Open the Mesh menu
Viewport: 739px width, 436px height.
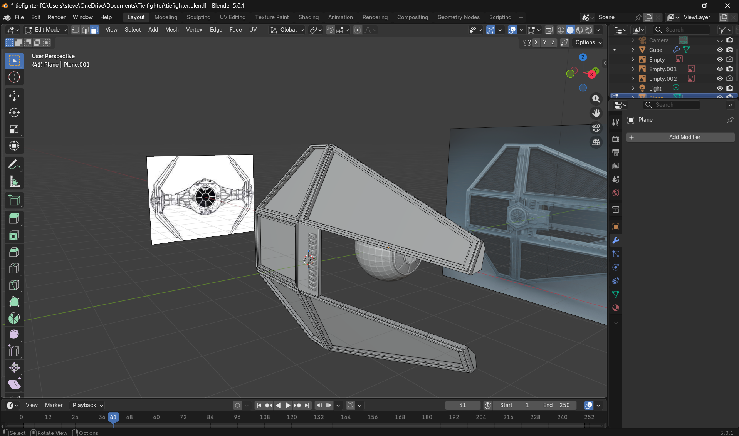tap(172, 30)
